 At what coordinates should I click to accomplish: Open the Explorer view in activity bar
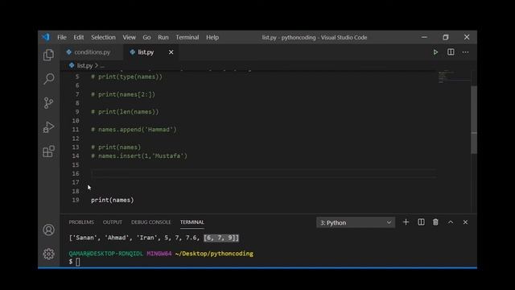coord(48,55)
